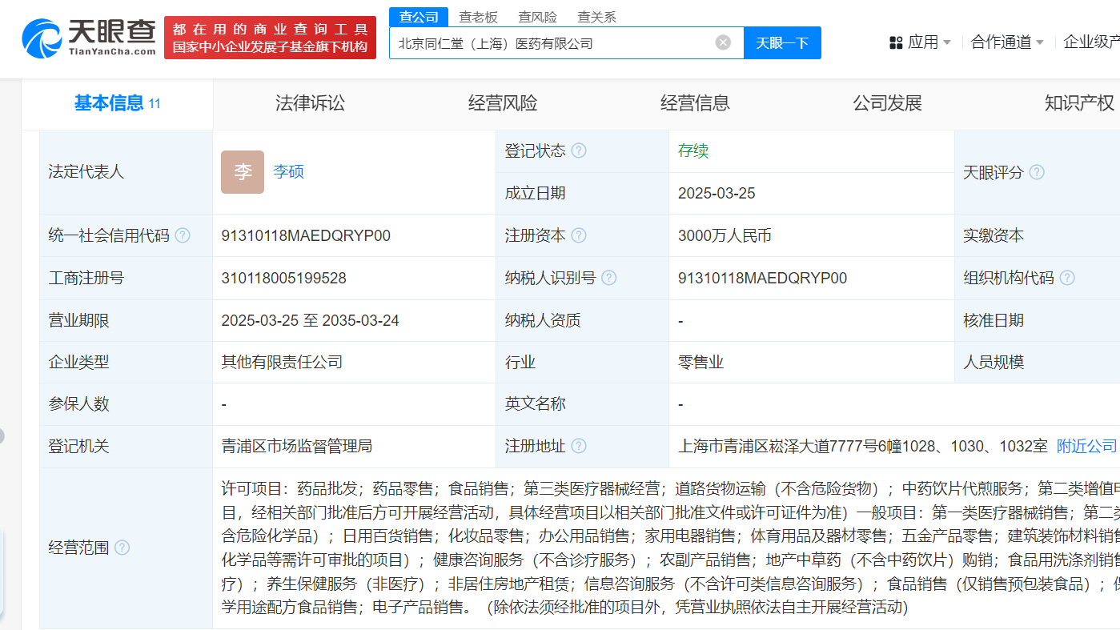Click the 登记机关 label
Viewport: 1120px width, 630px height.
point(79,446)
